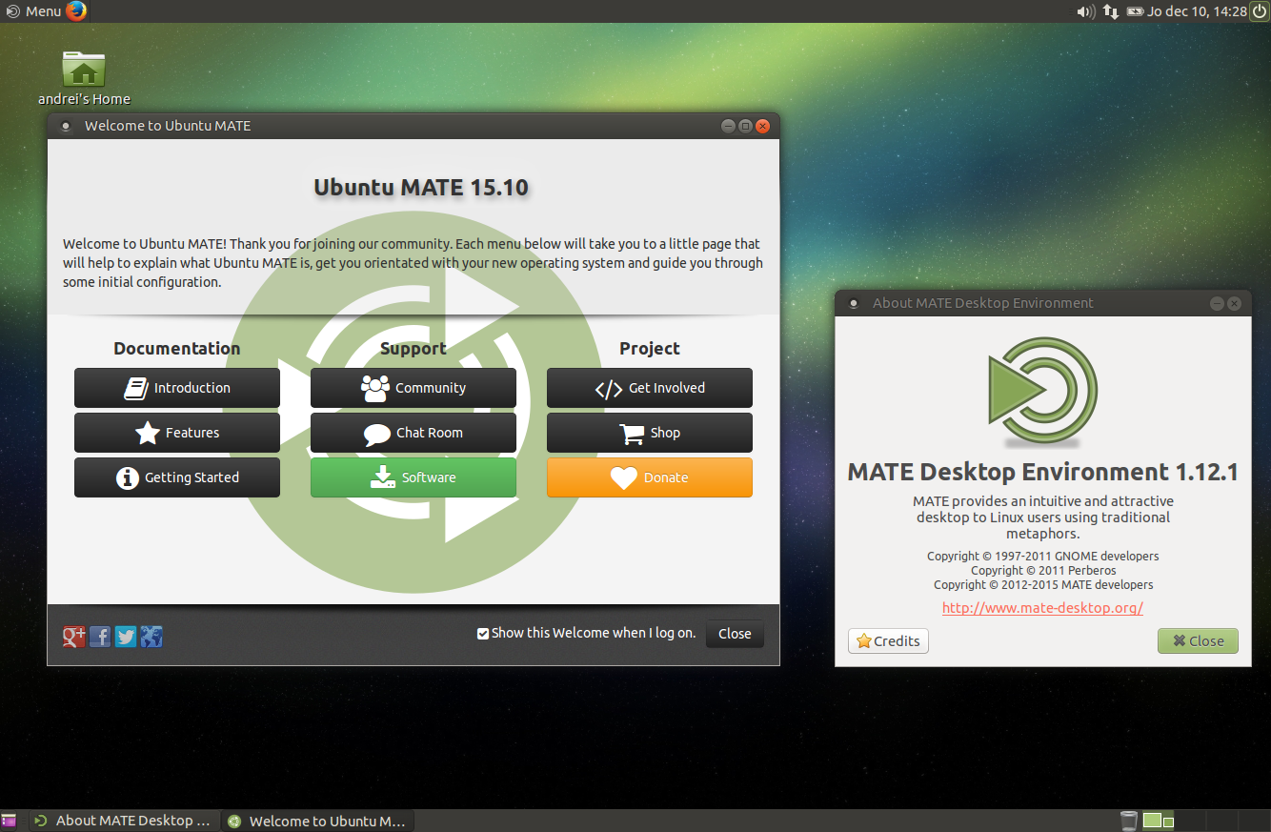
Task: Open the Introduction documentation button
Action: [177, 388]
